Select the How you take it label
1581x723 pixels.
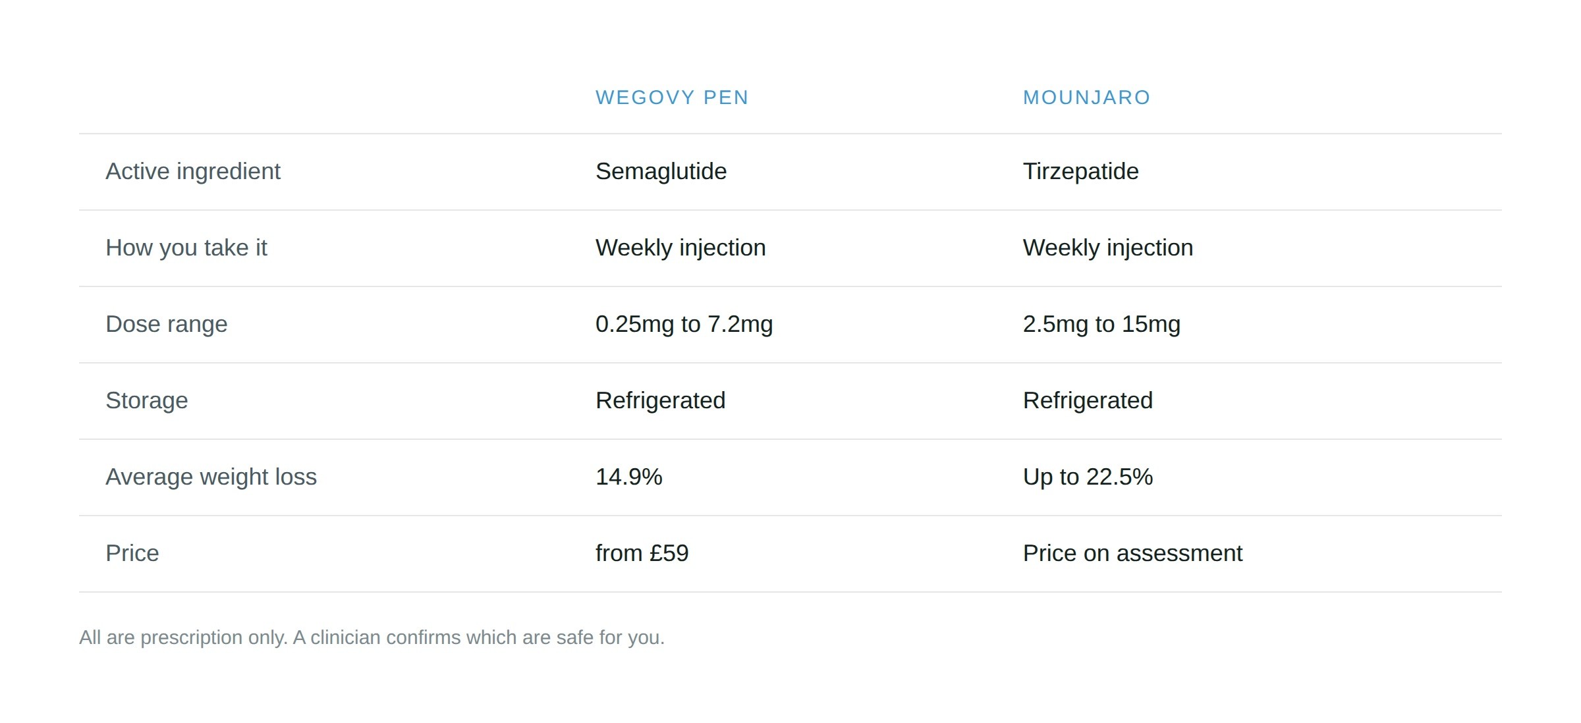pos(186,248)
